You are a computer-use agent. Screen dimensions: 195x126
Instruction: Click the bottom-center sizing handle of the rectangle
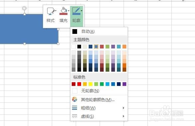tap(25, 44)
